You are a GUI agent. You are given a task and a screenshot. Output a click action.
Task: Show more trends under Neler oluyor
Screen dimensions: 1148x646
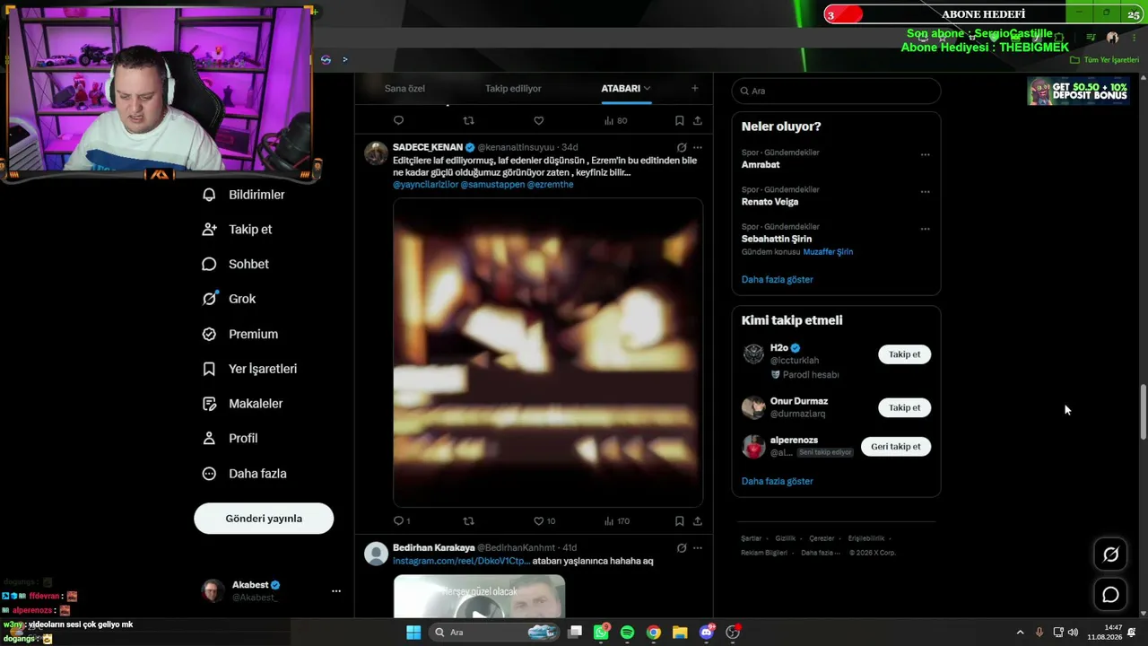(778, 280)
